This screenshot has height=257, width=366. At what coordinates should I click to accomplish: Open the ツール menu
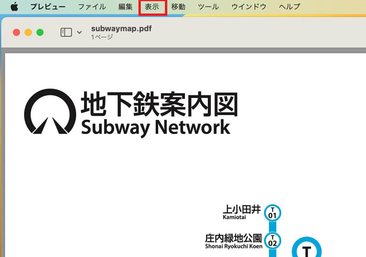pyautogui.click(x=208, y=7)
